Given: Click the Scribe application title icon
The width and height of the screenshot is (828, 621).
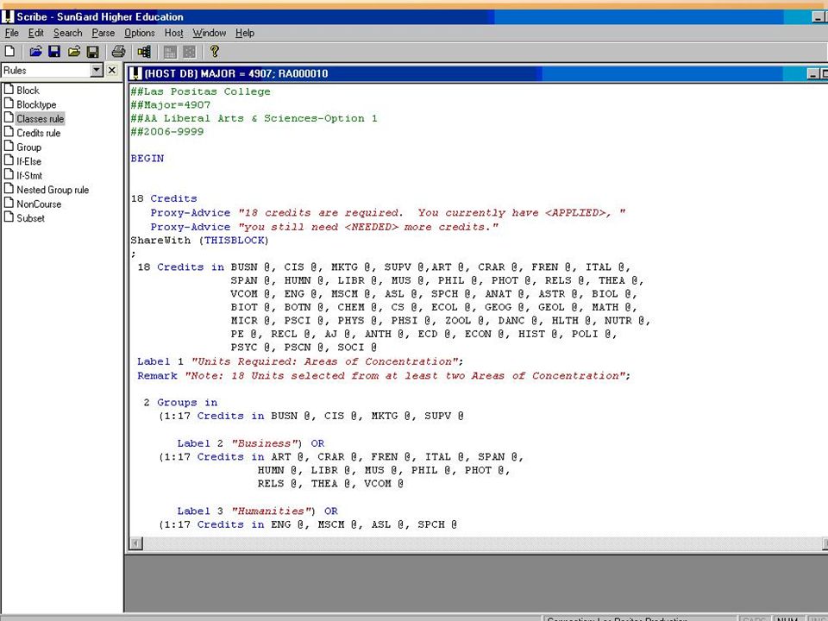Looking at the screenshot, I should tap(8, 16).
